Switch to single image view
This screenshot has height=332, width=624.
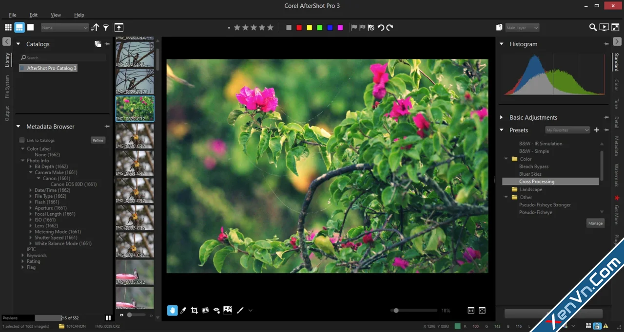30,27
